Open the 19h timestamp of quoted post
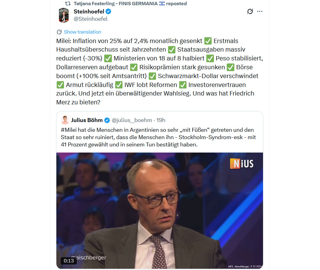 pyautogui.click(x=161, y=120)
